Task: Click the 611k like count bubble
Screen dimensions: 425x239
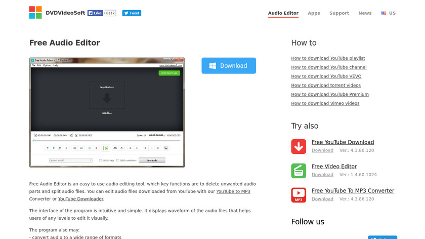Action: (110, 13)
